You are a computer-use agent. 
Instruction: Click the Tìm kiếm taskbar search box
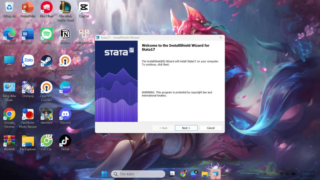(138, 174)
